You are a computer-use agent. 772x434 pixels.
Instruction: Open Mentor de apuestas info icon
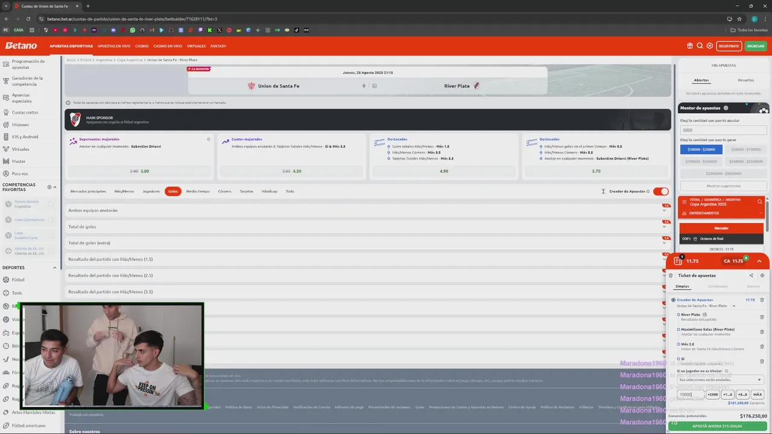(726, 108)
